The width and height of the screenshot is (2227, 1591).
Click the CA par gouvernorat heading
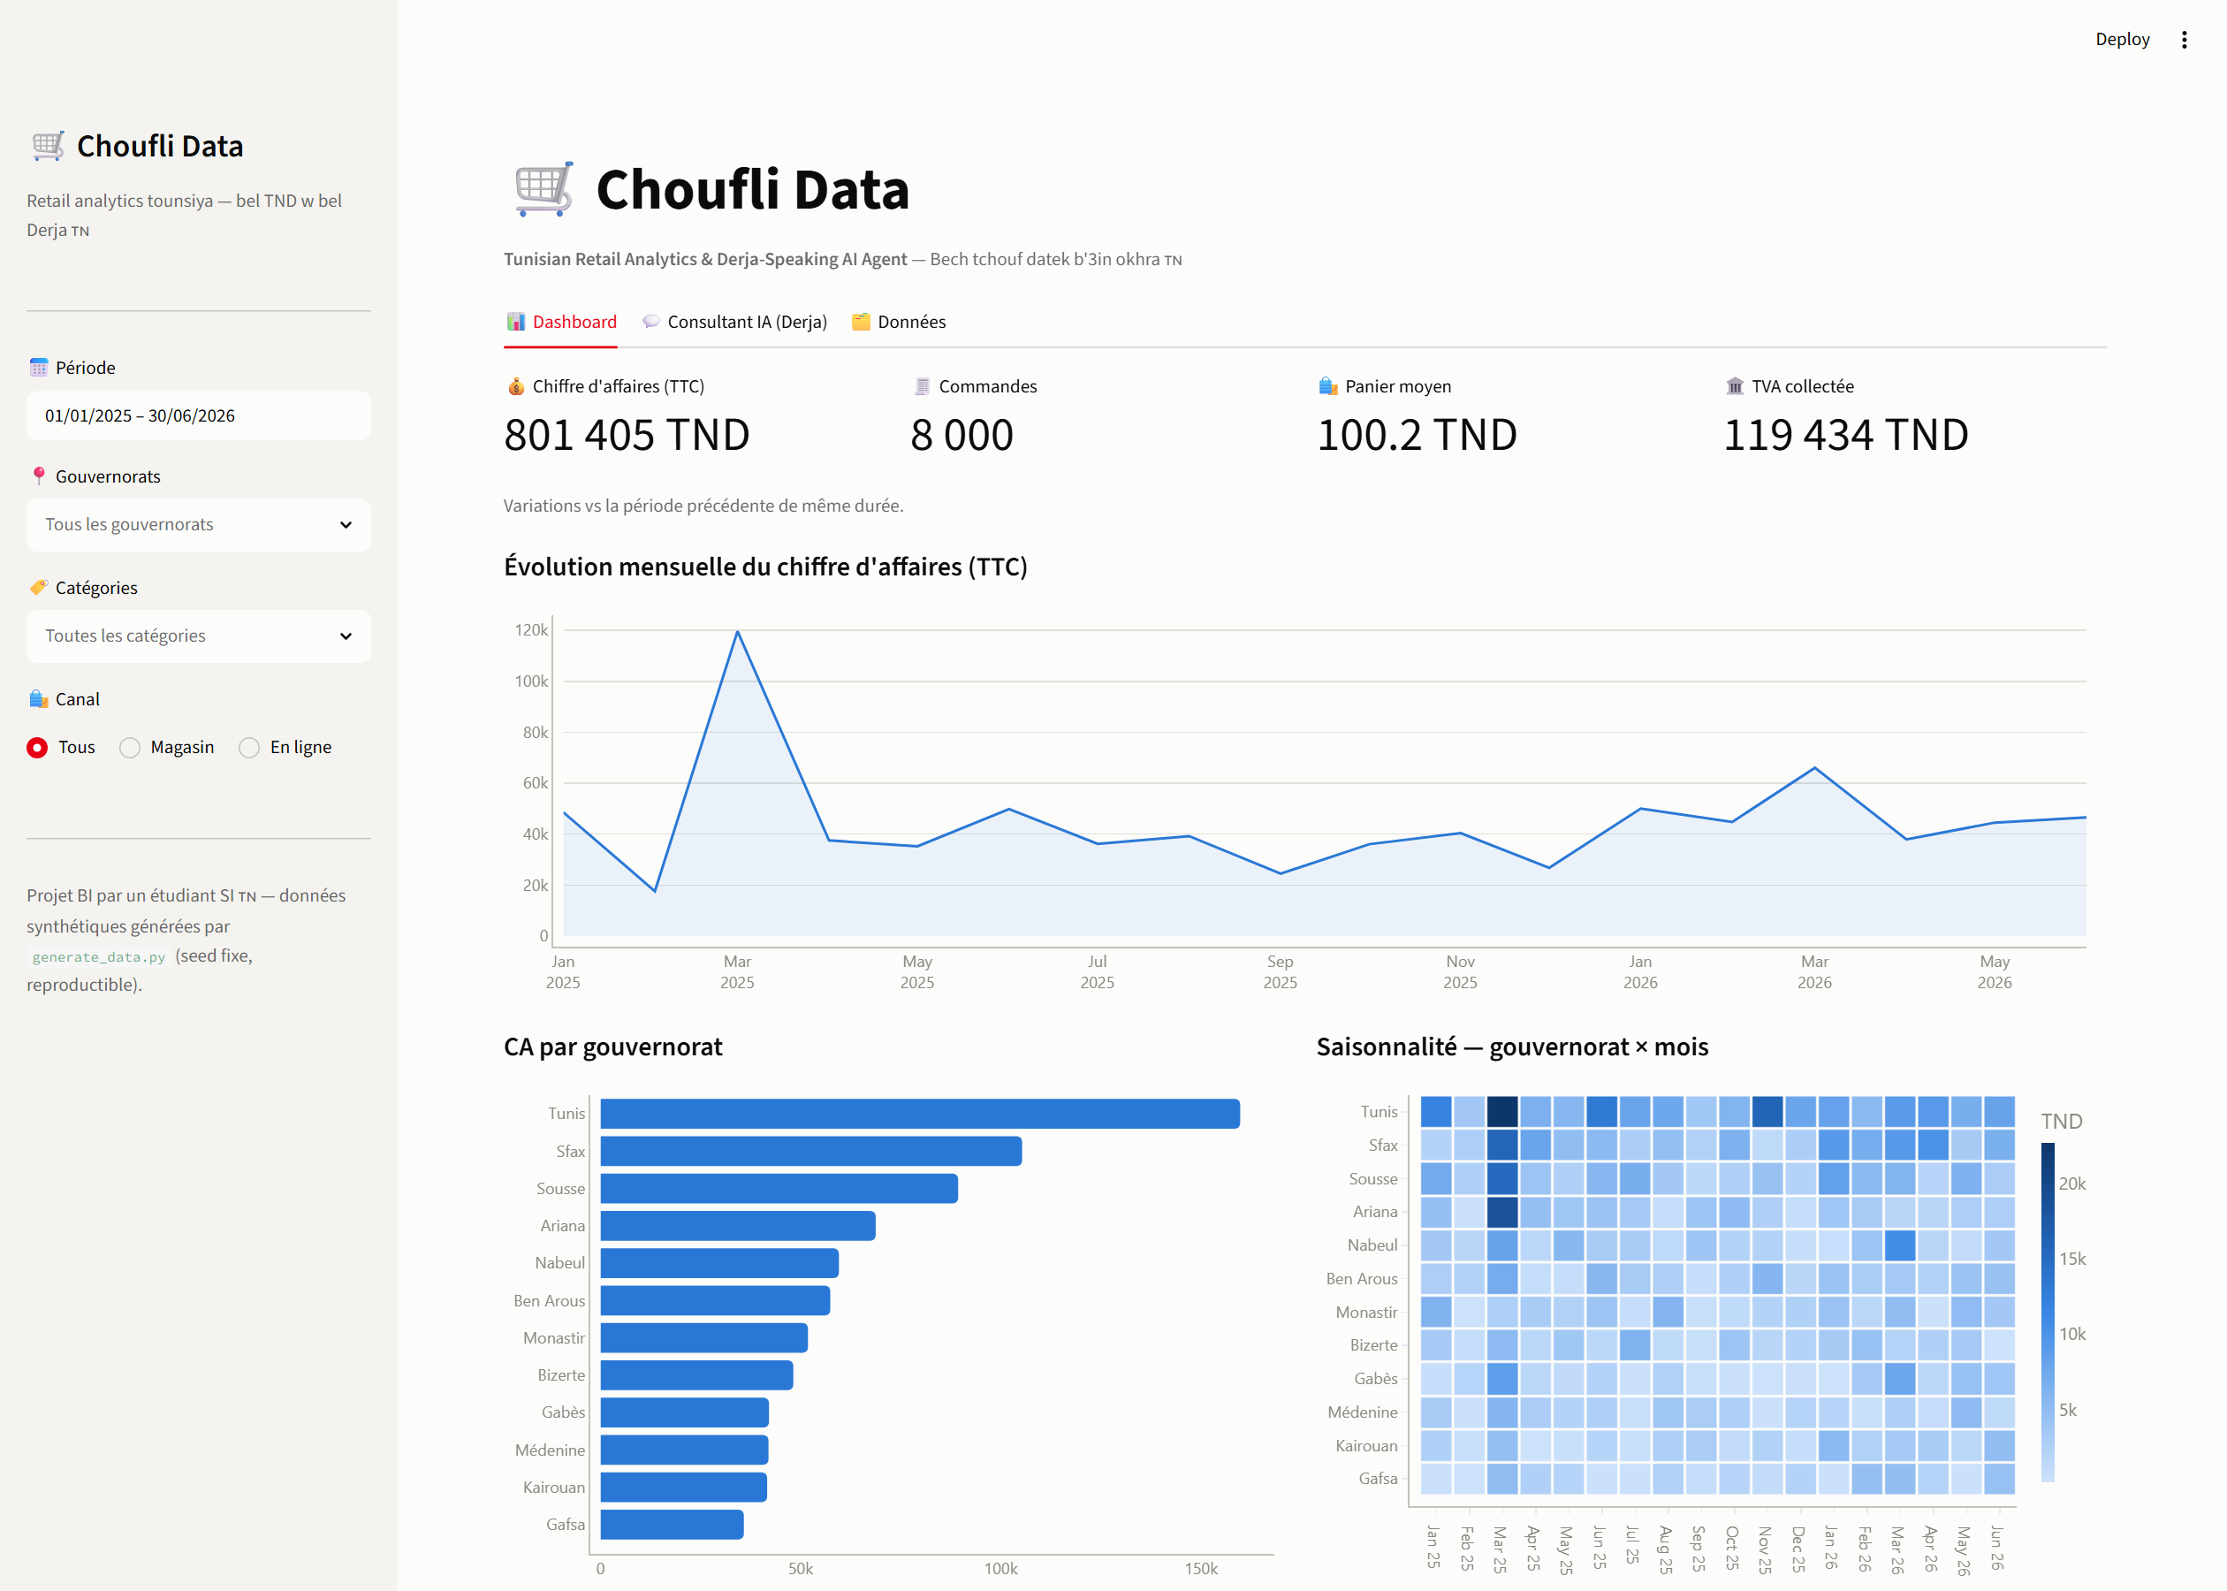613,1047
